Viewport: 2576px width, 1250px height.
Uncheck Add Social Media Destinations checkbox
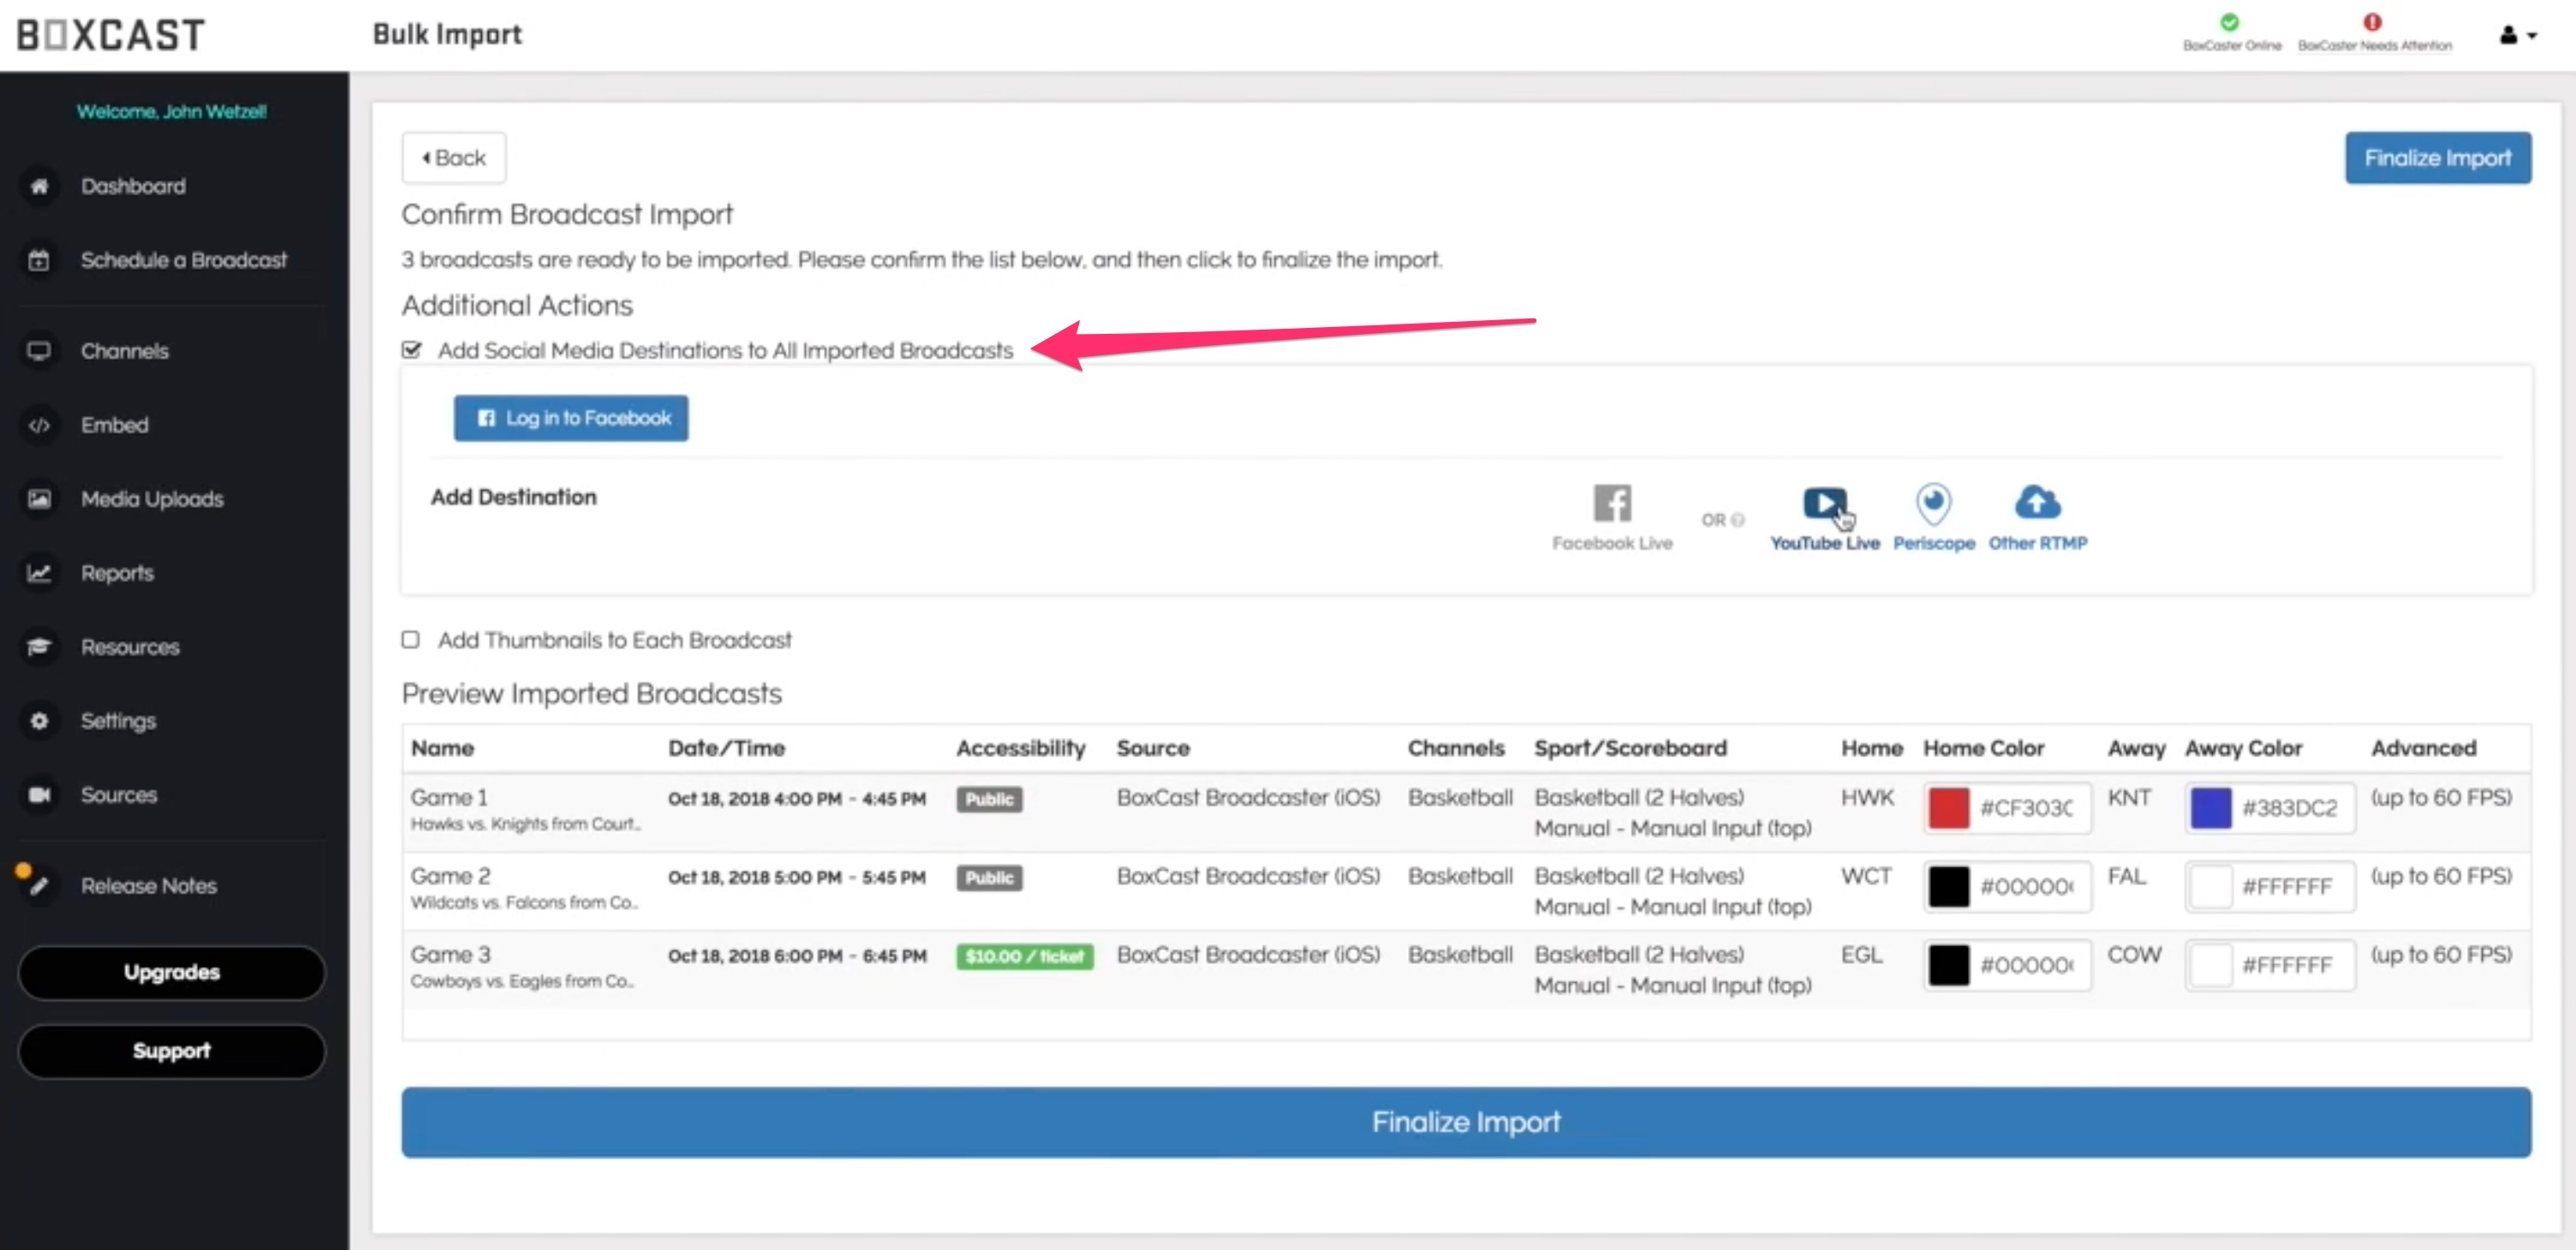(411, 350)
